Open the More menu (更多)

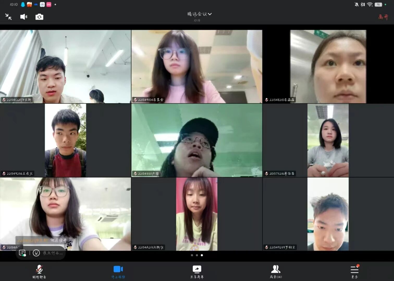click(354, 271)
